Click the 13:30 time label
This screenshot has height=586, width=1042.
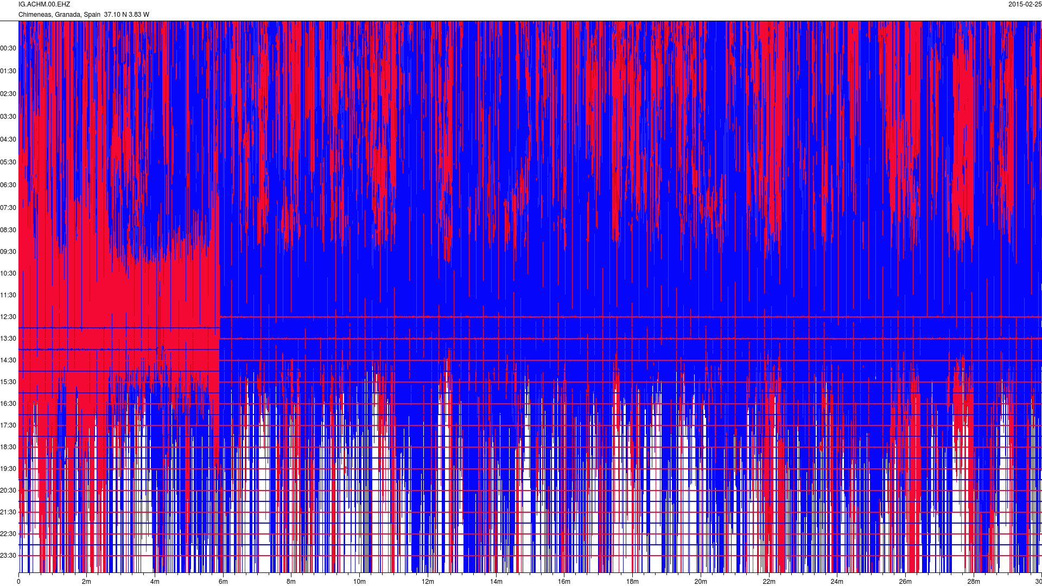pyautogui.click(x=8, y=339)
